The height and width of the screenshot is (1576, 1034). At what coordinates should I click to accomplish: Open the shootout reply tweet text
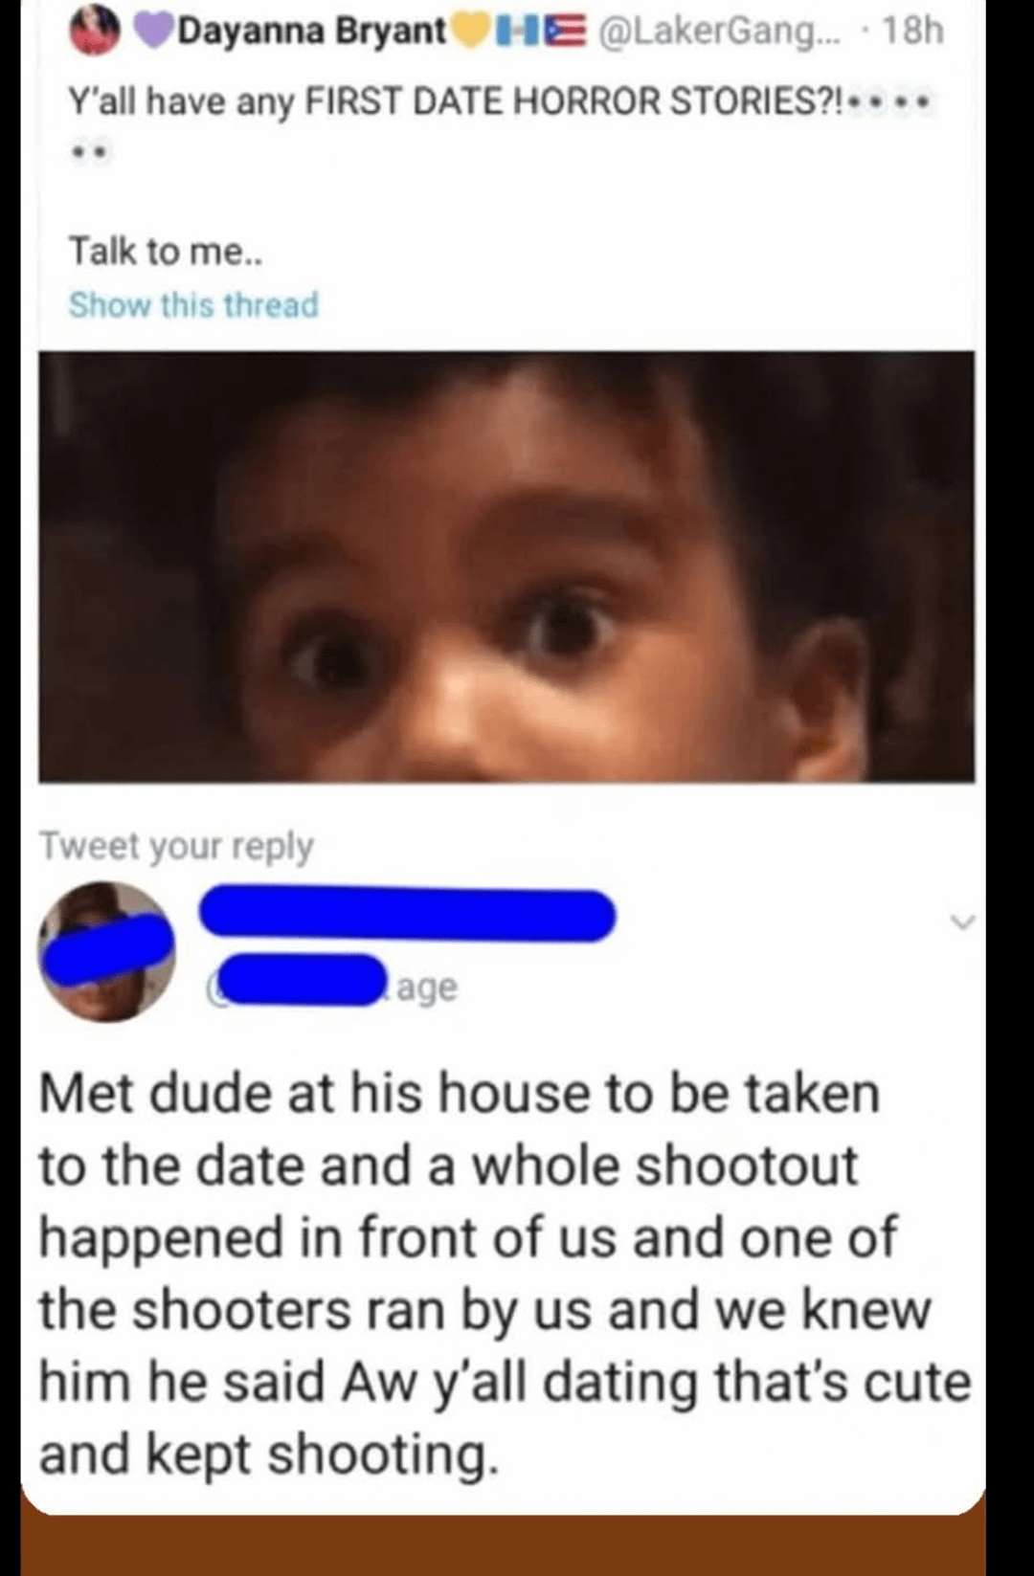click(505, 1274)
